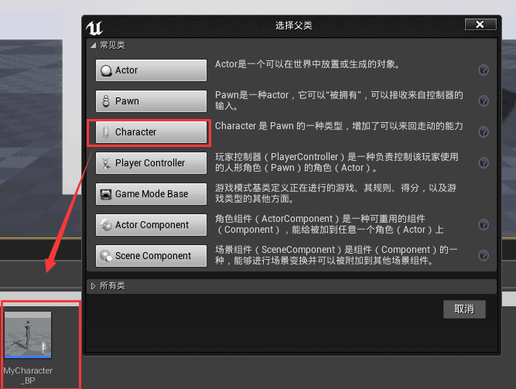Select Actor Component parent class
This screenshot has width=516, height=389.
(151, 225)
